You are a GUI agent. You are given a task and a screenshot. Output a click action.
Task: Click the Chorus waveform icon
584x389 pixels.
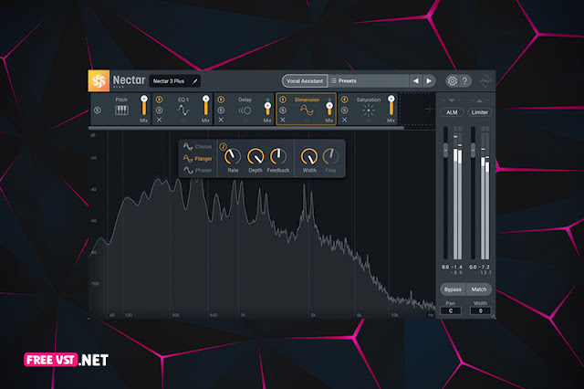tap(188, 146)
